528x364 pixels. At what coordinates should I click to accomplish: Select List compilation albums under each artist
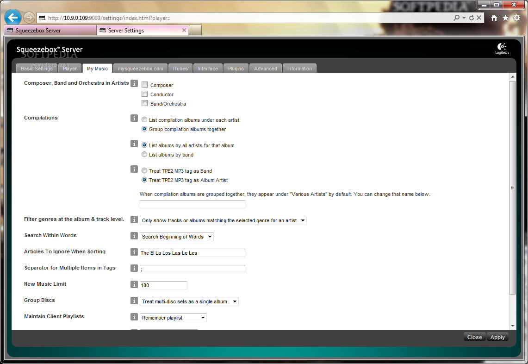144,119
